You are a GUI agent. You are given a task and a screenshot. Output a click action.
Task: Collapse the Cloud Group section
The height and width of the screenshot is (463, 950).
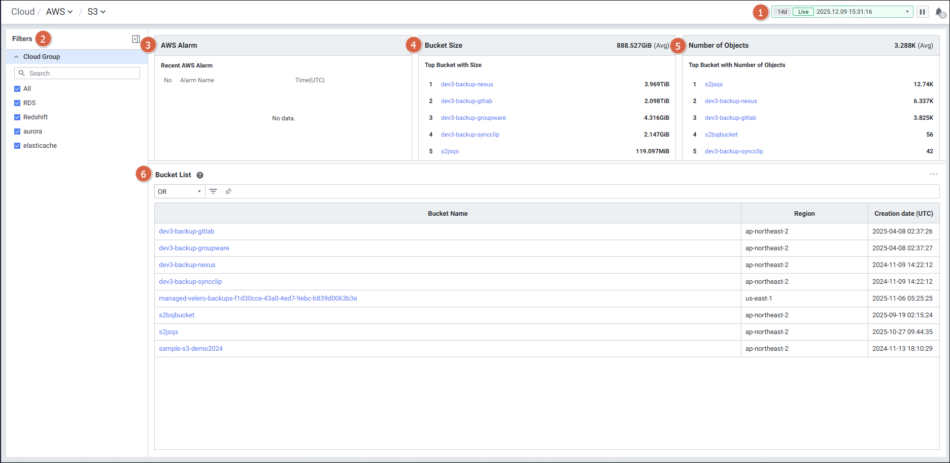(16, 57)
